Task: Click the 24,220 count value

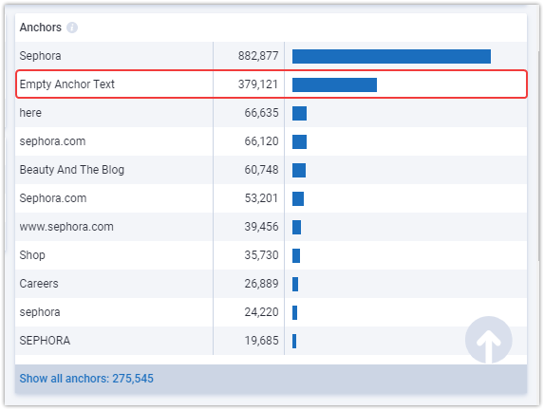Action: pos(261,312)
